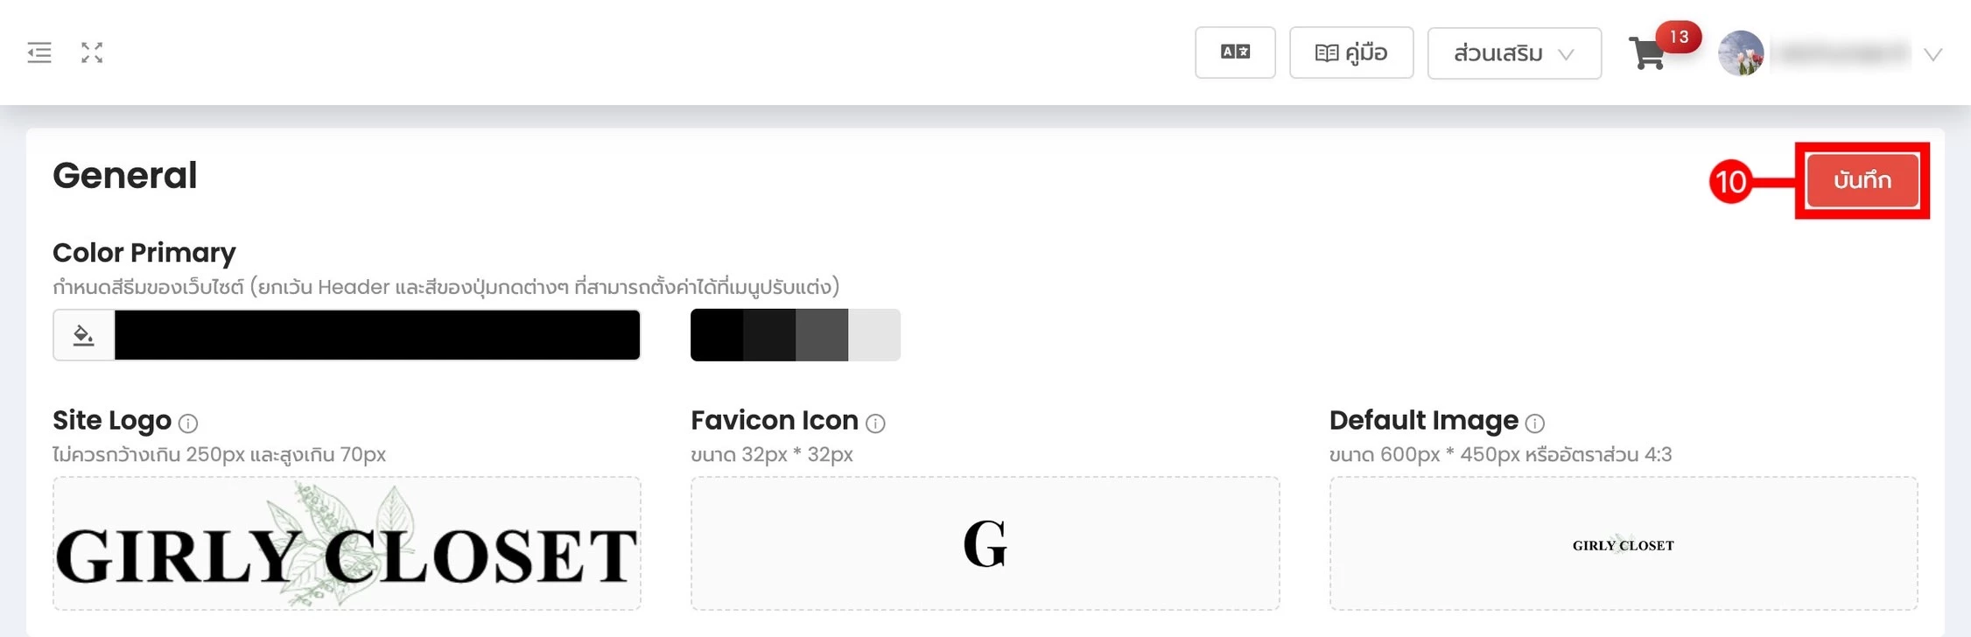Click the Favicon G image upload area

pyautogui.click(x=985, y=543)
